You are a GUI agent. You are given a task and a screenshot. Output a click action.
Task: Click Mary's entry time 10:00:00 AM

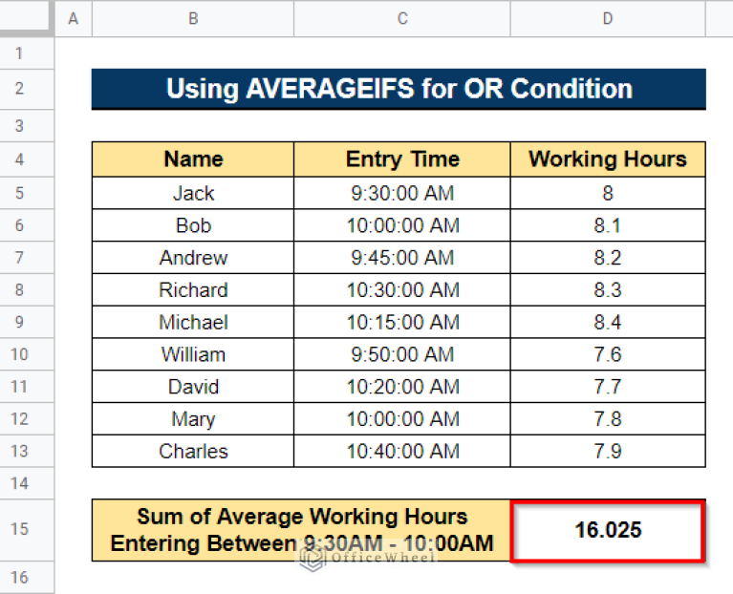point(402,418)
